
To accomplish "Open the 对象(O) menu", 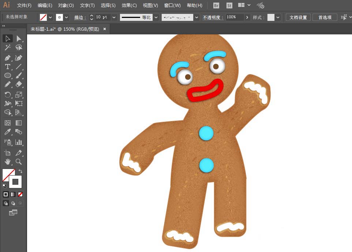I will (x=66, y=5).
